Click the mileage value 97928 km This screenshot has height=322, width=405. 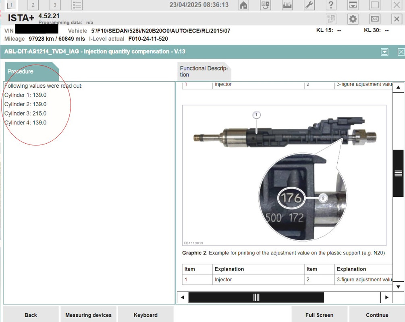tap(57, 39)
